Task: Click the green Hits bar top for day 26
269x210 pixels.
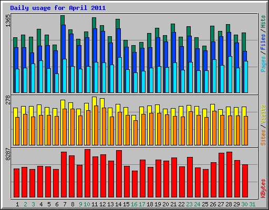Action: pyautogui.click(x=212, y=34)
